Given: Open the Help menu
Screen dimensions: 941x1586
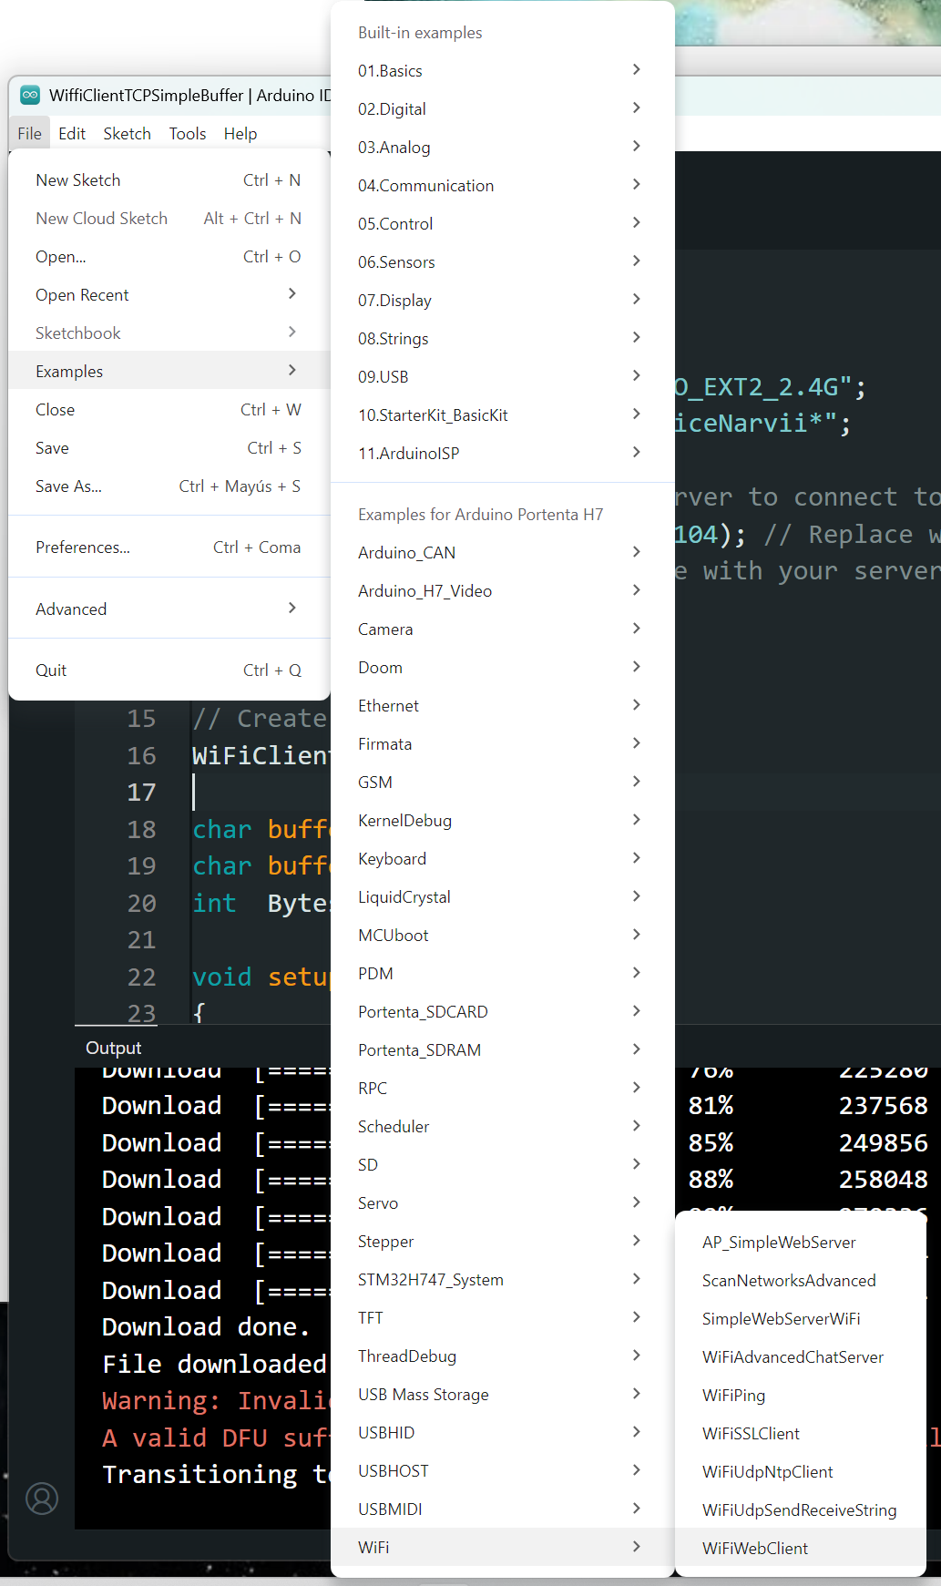Looking at the screenshot, I should click(x=240, y=133).
